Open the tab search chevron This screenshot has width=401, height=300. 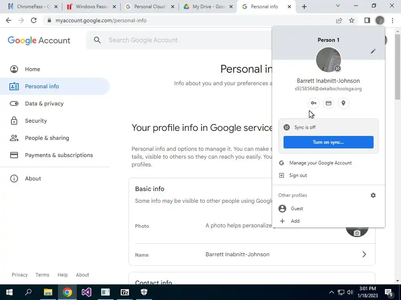[x=338, y=5]
